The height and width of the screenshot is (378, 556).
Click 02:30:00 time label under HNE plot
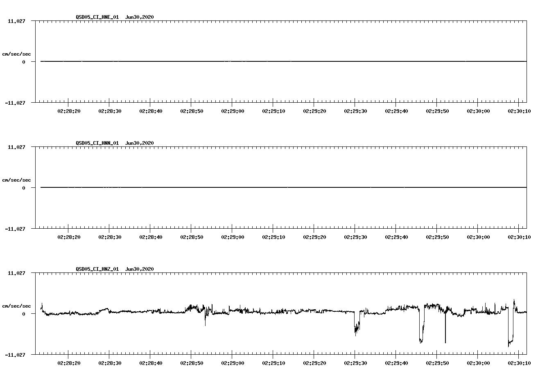tap(478, 111)
